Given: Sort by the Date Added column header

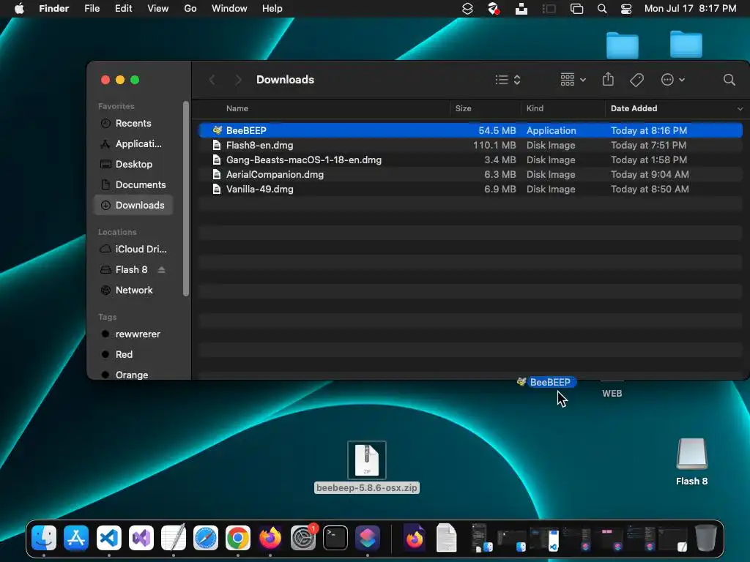Looking at the screenshot, I should coord(634,108).
